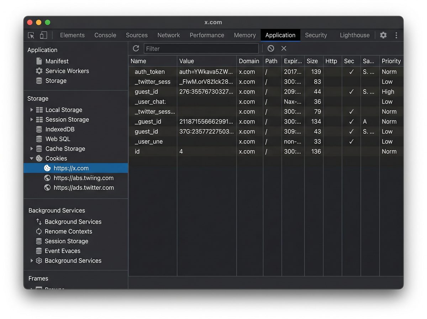This screenshot has width=427, height=319.
Task: Click the Frames section heading
Action: coord(38,278)
